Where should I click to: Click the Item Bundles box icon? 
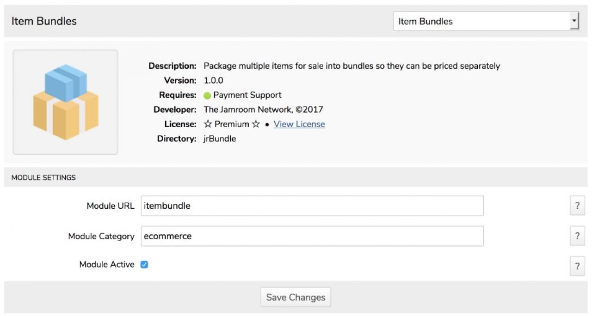[66, 102]
